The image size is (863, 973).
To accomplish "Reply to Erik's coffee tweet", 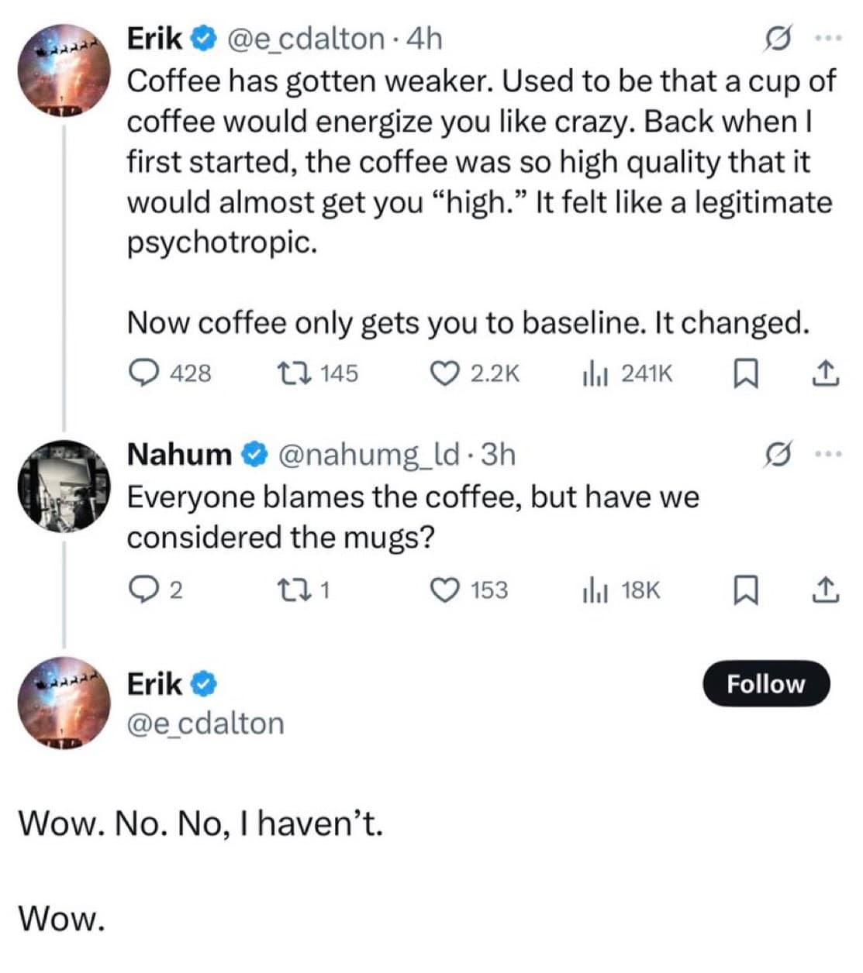I will (x=143, y=373).
